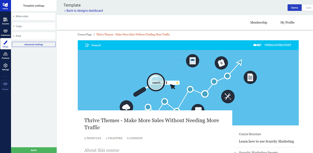Click the VIDEO/AUDIO/TEXT label
The height and width of the screenshot is (153, 313).
pyautogui.click(x=278, y=45)
